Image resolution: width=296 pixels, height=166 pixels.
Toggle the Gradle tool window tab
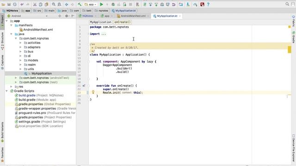[294, 37]
